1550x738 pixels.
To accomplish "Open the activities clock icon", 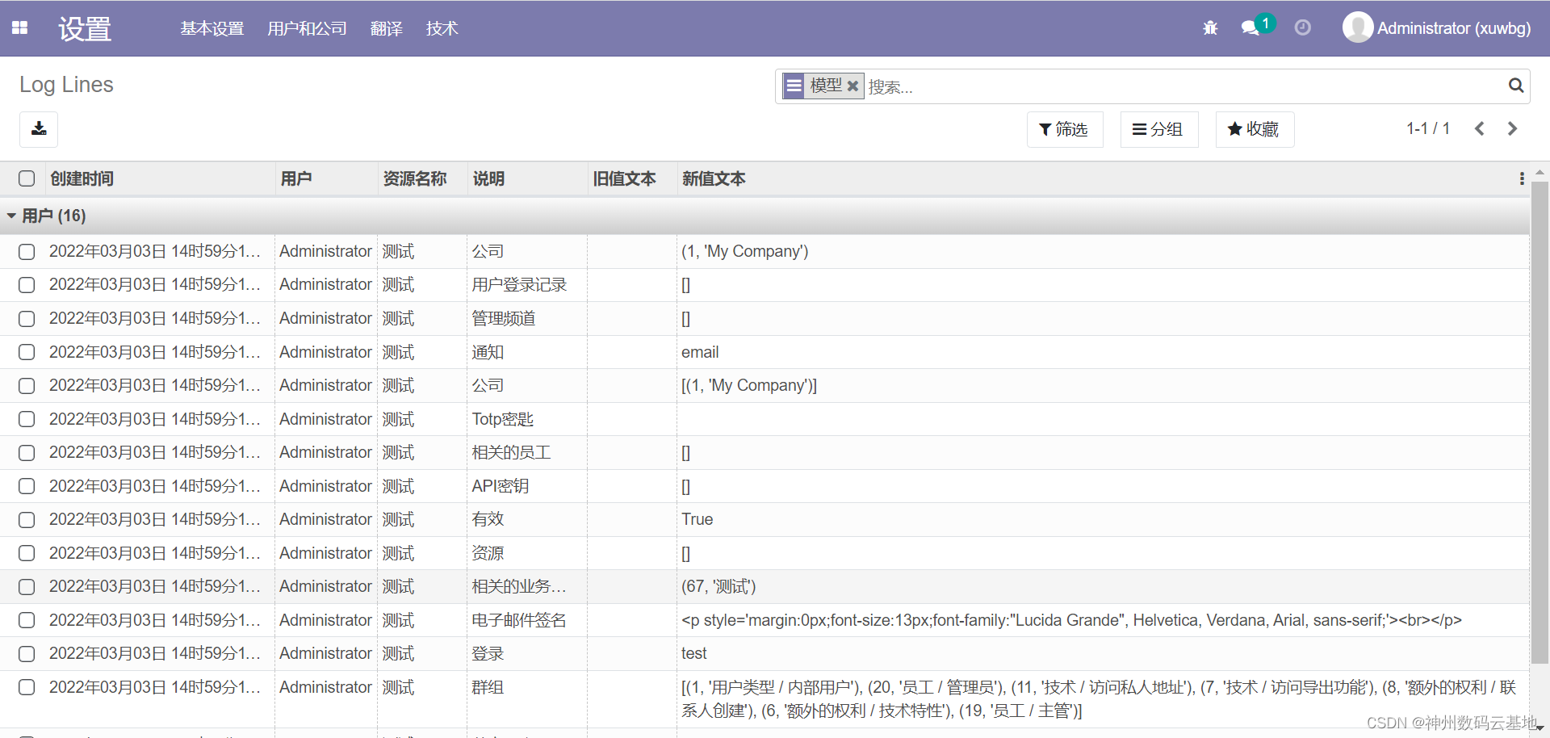I will (x=1302, y=27).
